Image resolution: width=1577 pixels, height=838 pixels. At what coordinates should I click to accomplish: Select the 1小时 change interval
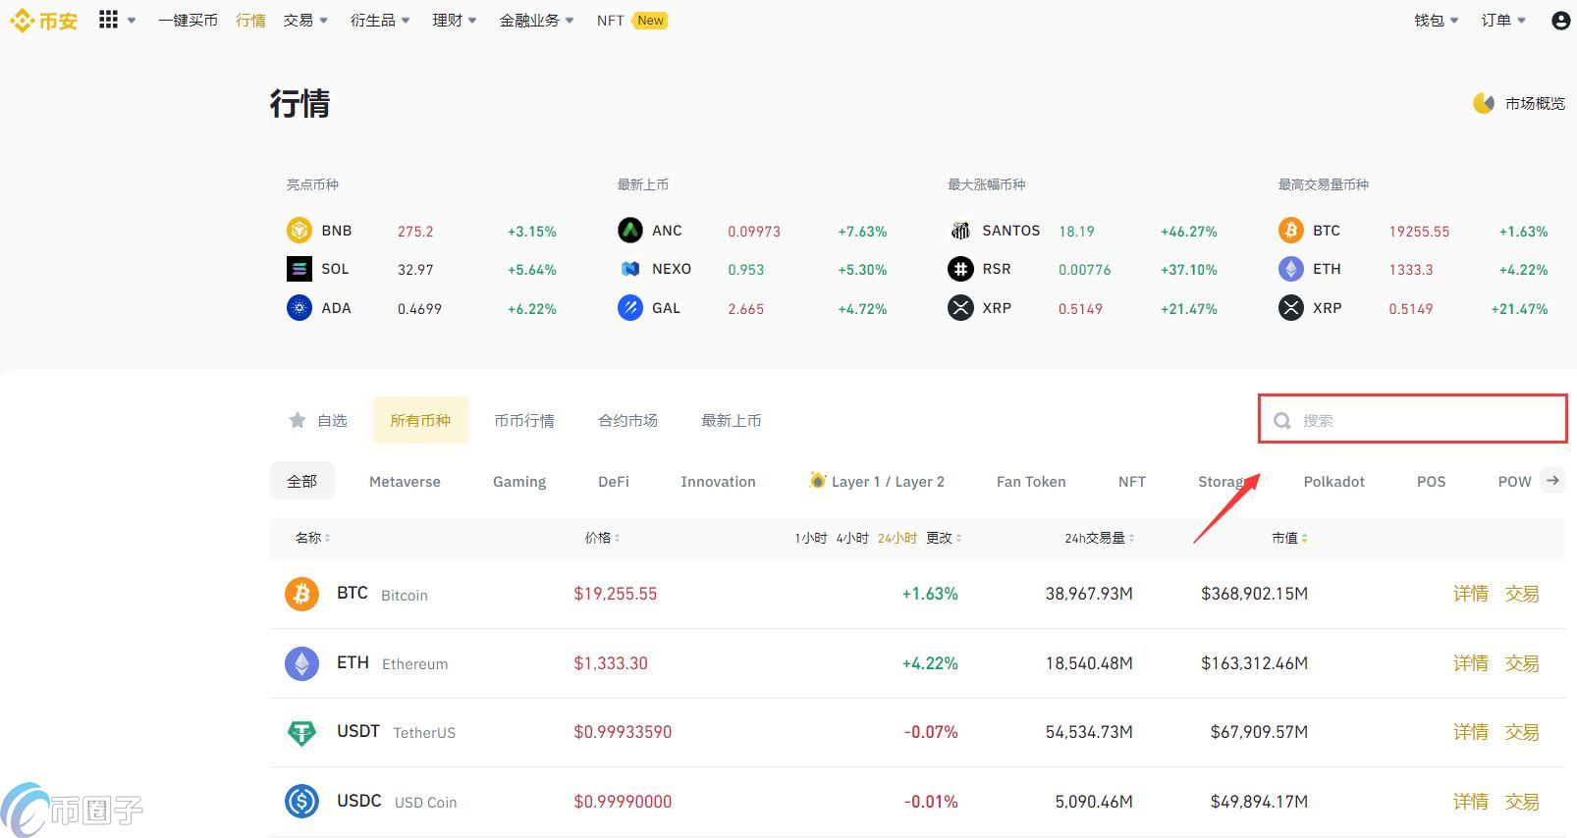point(810,538)
